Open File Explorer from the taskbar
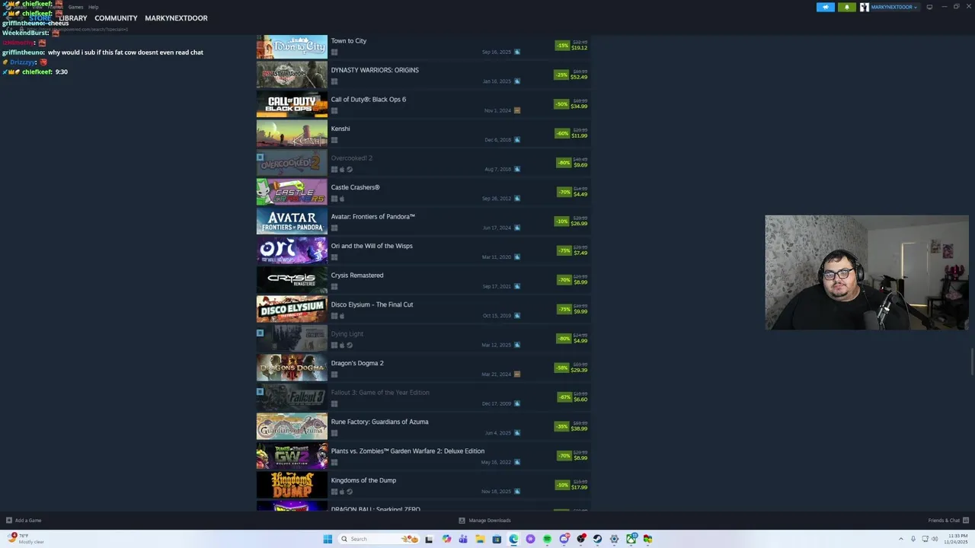 coord(480,539)
